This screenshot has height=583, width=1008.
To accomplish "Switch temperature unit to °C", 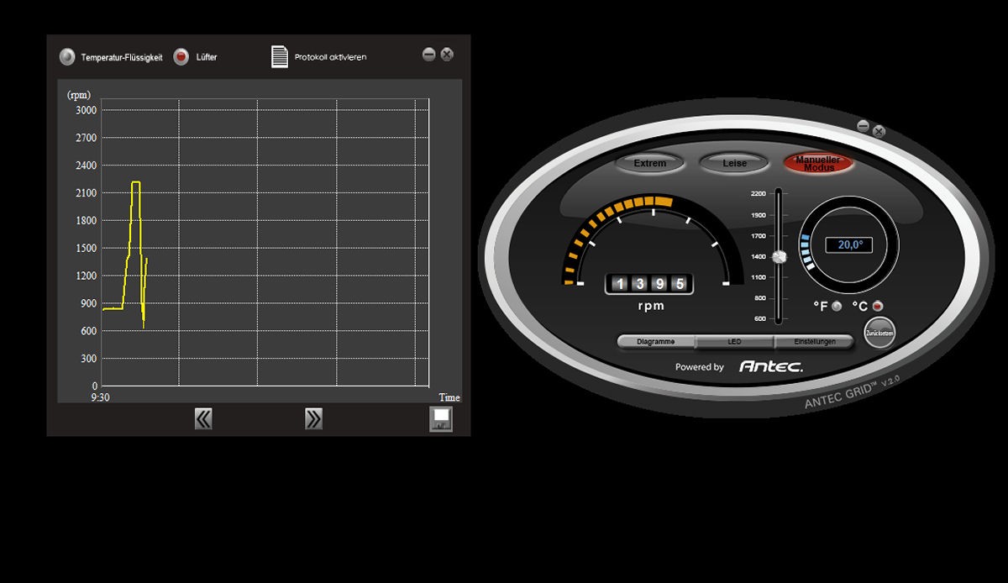I will pos(878,306).
